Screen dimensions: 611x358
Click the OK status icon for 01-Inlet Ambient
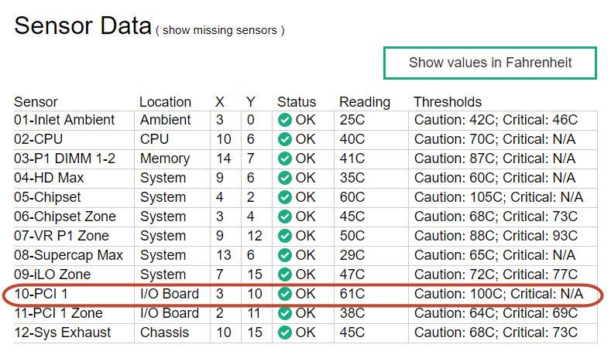pos(284,121)
